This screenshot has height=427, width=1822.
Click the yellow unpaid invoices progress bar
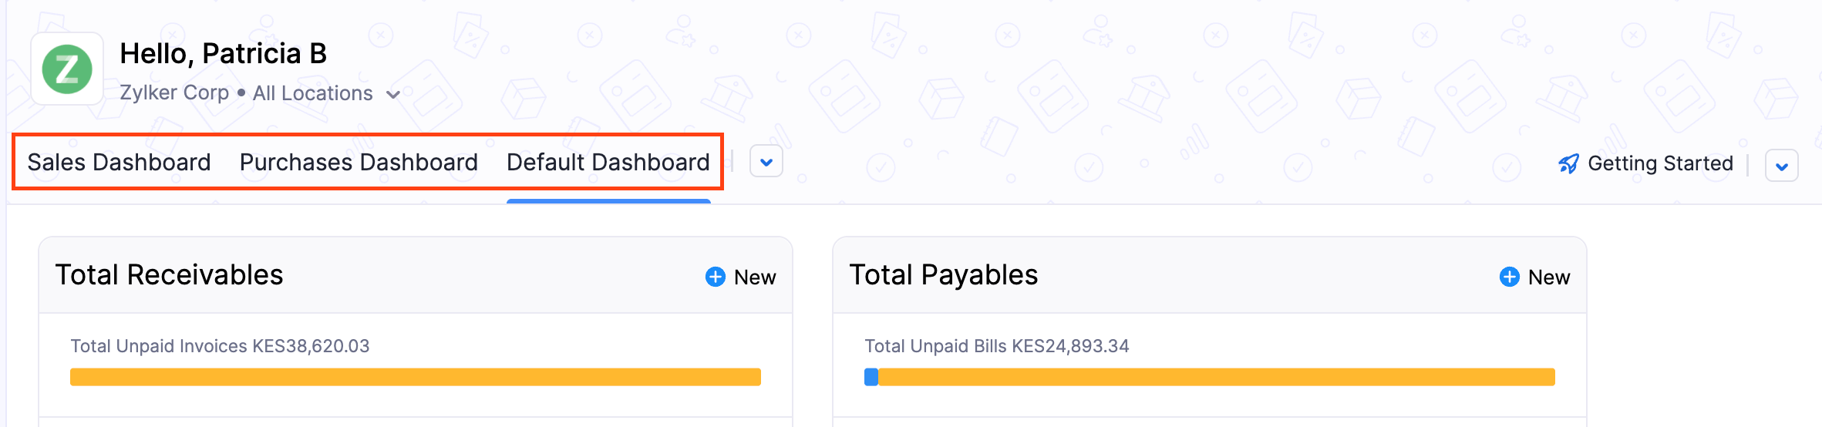[416, 377]
